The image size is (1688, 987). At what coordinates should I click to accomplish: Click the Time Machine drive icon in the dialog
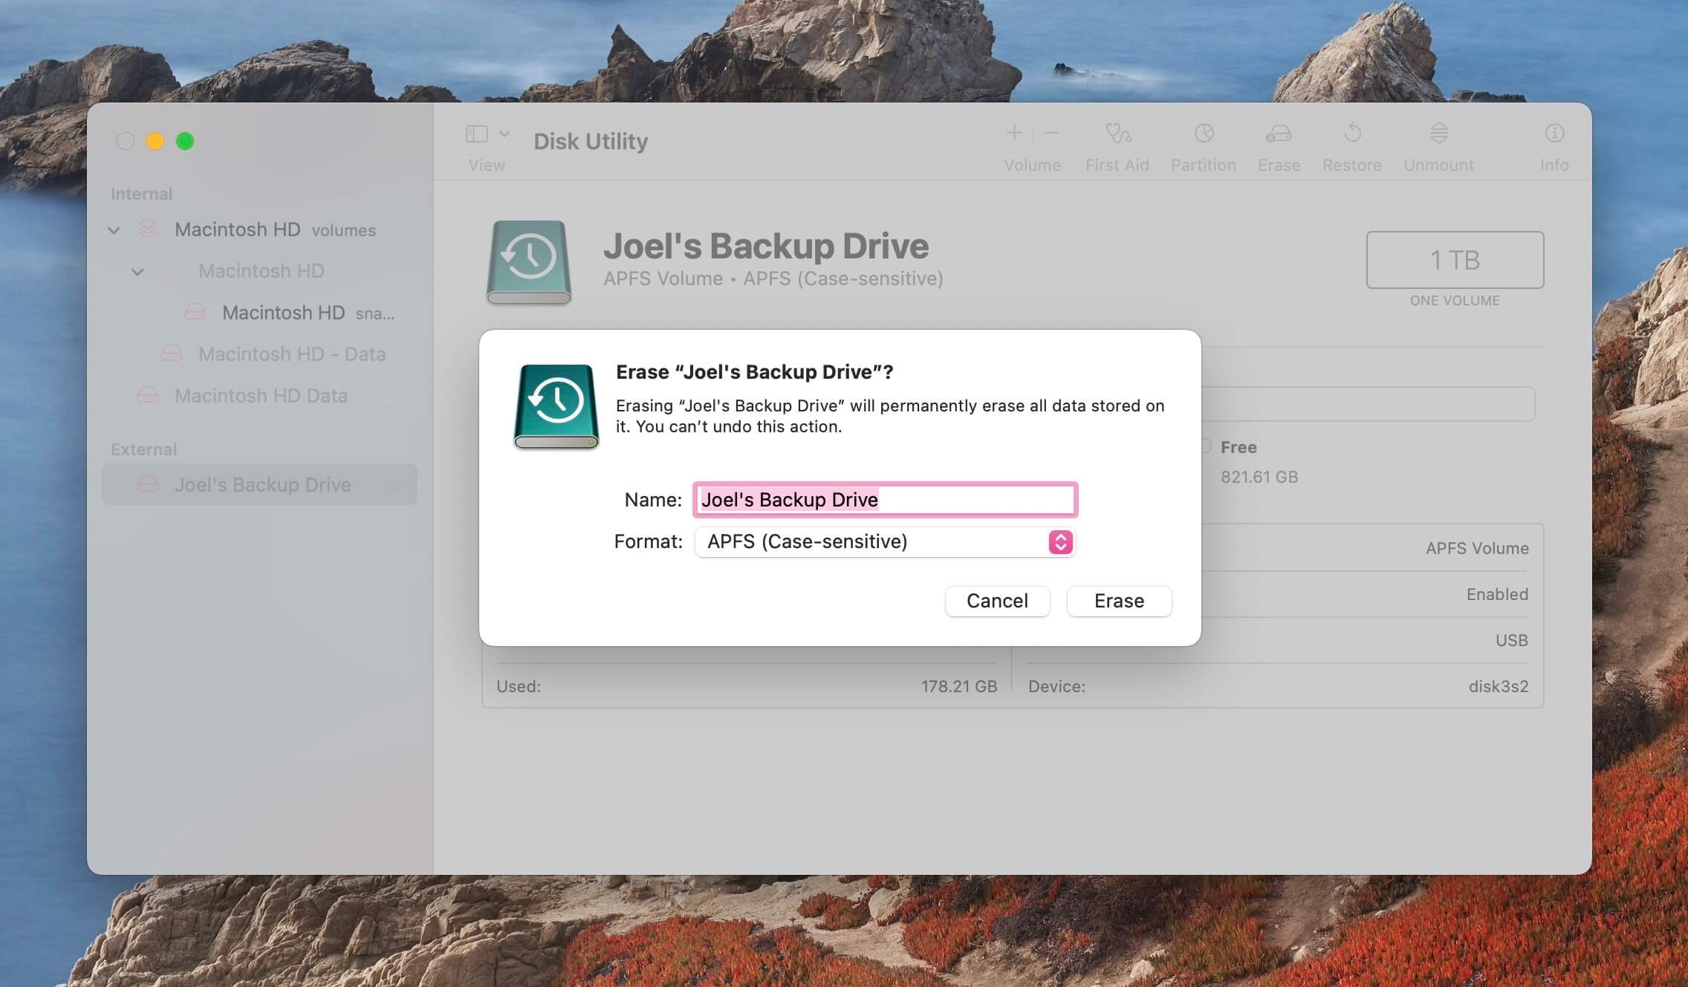tap(556, 407)
